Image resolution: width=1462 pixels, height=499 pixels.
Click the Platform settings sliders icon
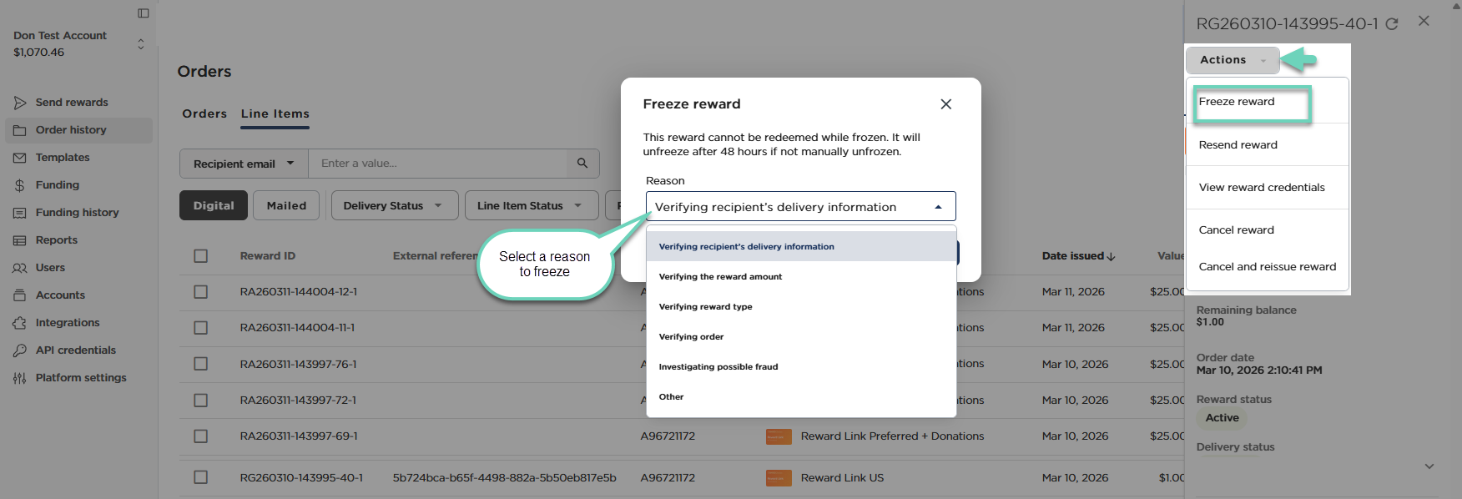tap(20, 378)
